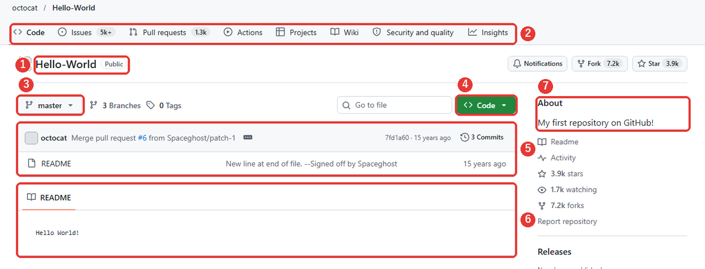Switch to the Projects tab
Screen dimensions: 705x269
point(296,33)
